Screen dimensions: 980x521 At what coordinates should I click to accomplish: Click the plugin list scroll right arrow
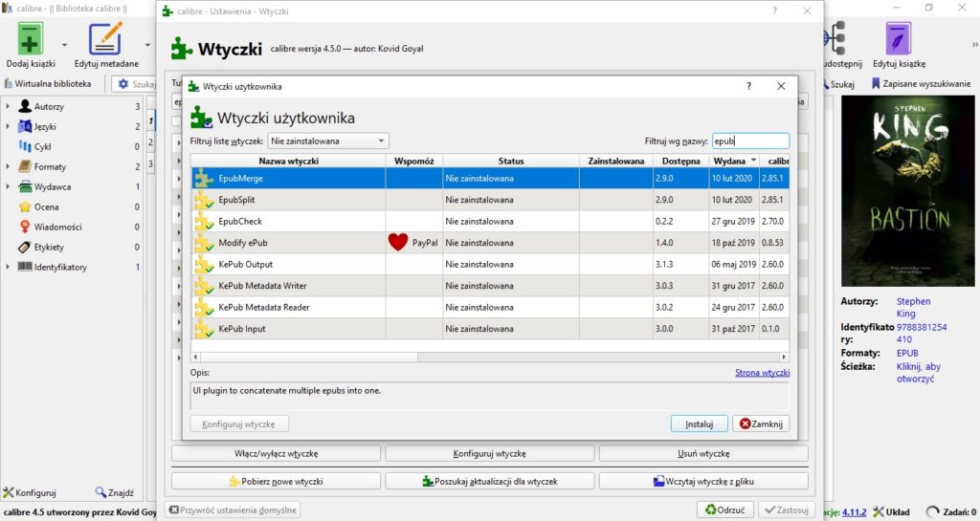(x=784, y=357)
